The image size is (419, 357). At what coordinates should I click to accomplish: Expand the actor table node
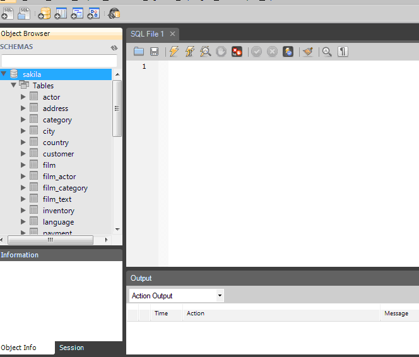click(23, 97)
